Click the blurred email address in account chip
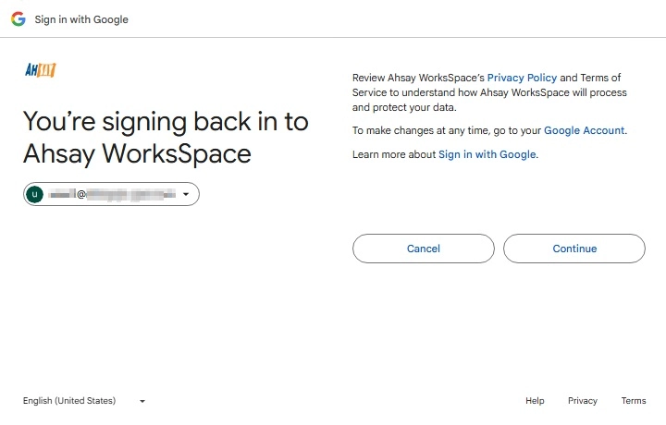The width and height of the screenshot is (666, 425). pos(112,194)
